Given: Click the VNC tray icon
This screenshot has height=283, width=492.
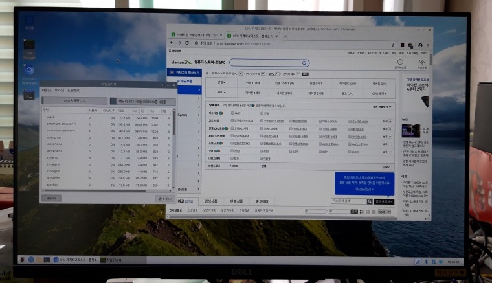Looking at the screenshot, I should pos(418,262).
